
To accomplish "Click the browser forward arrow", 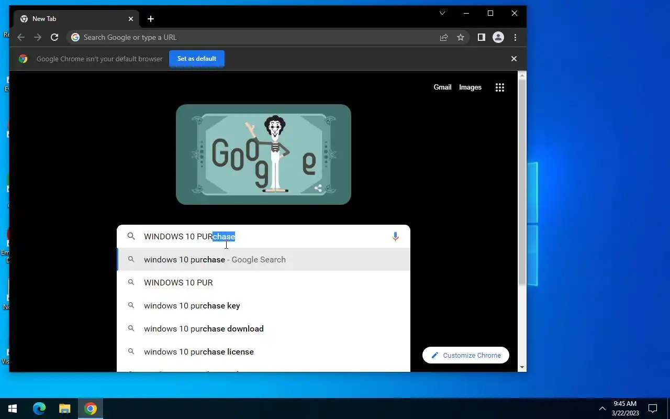I will pyautogui.click(x=38, y=37).
